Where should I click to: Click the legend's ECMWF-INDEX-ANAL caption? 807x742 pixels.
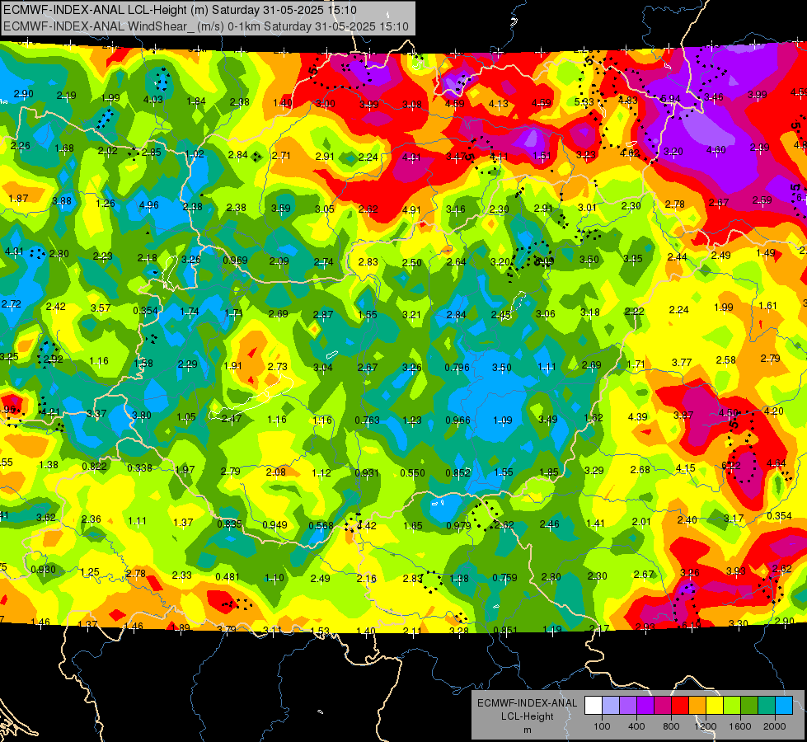[x=527, y=703]
